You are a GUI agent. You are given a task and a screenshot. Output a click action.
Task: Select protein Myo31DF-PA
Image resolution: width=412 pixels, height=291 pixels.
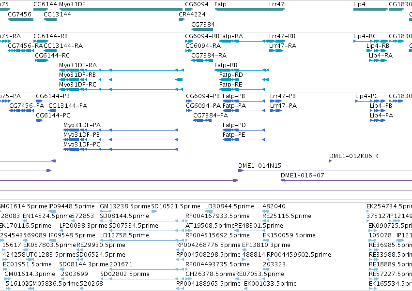point(121,130)
